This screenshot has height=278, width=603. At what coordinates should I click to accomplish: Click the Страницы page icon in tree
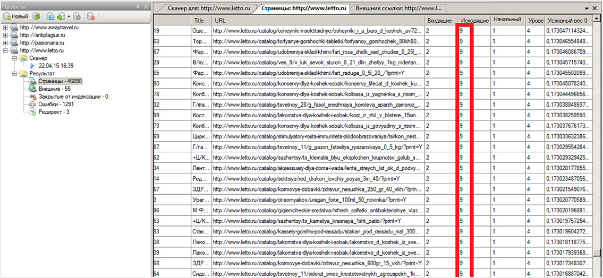33,81
